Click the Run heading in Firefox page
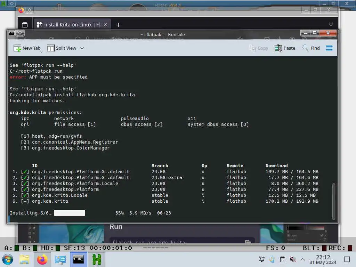 [116, 227]
